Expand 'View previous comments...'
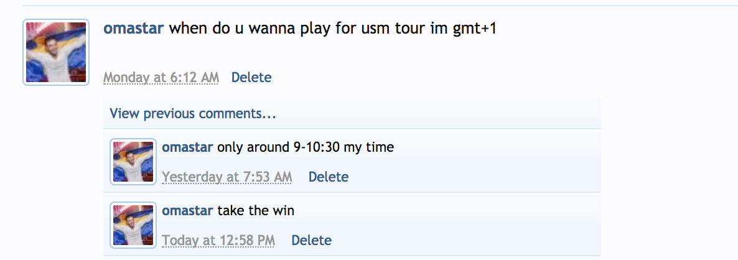This screenshot has width=738, height=260. [x=193, y=114]
